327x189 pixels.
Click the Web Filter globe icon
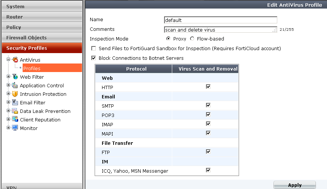(15, 77)
